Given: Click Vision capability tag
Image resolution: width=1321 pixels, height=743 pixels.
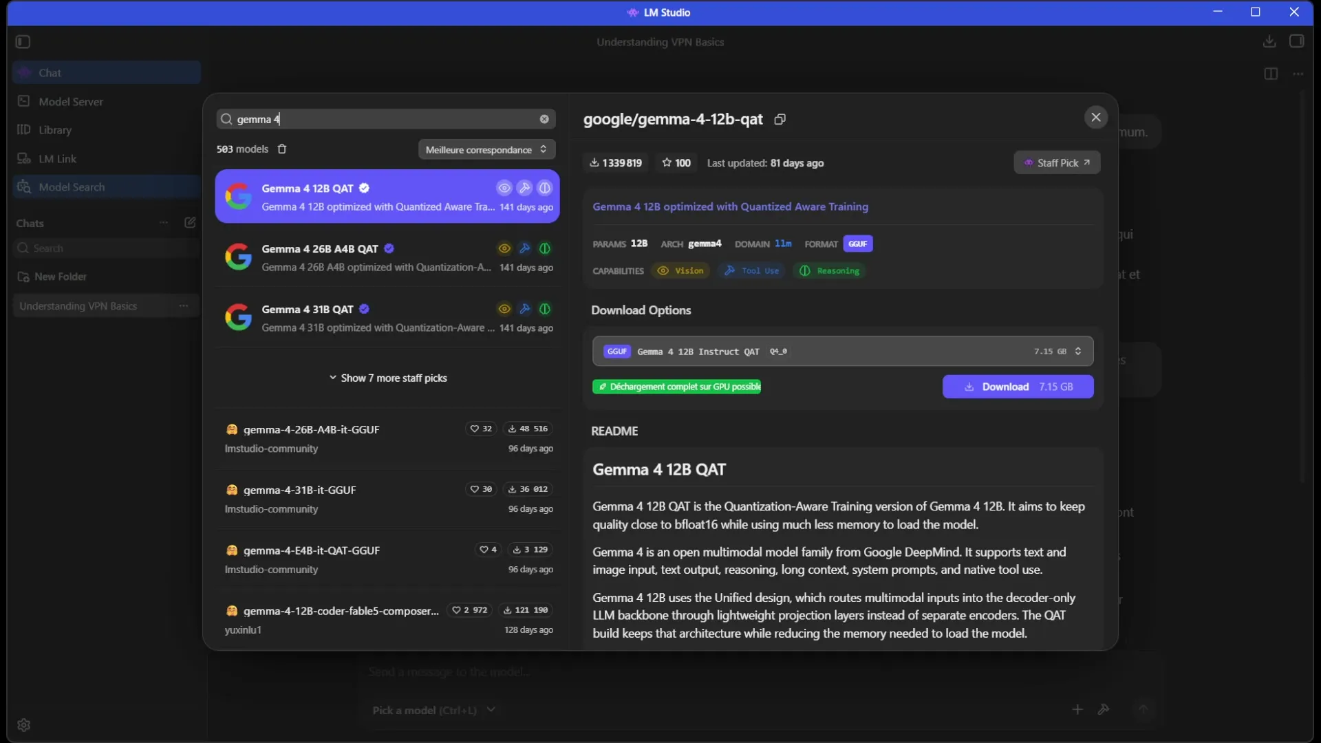Looking at the screenshot, I should (x=681, y=271).
